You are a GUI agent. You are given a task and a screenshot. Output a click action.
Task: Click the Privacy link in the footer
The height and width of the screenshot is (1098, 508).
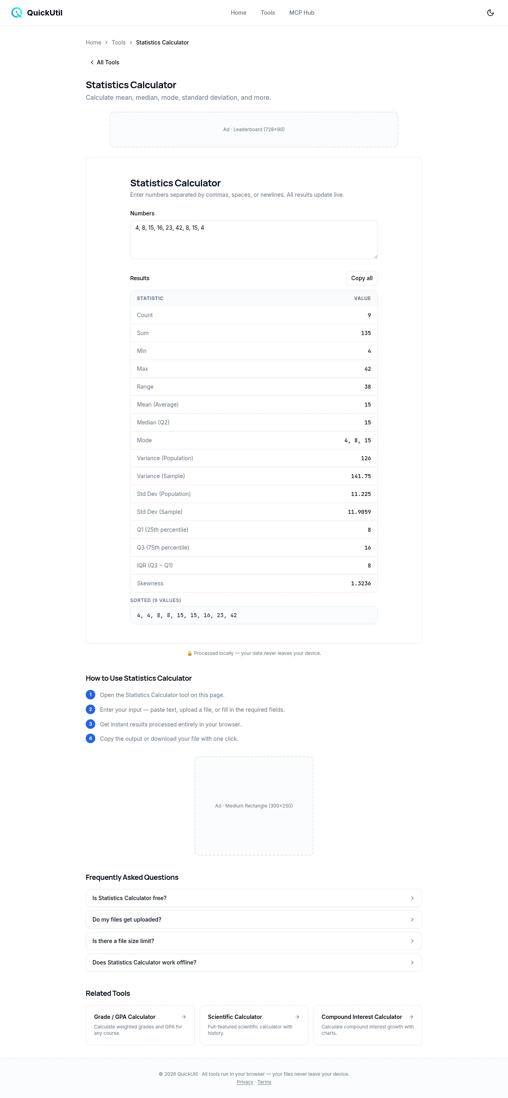(244, 1082)
